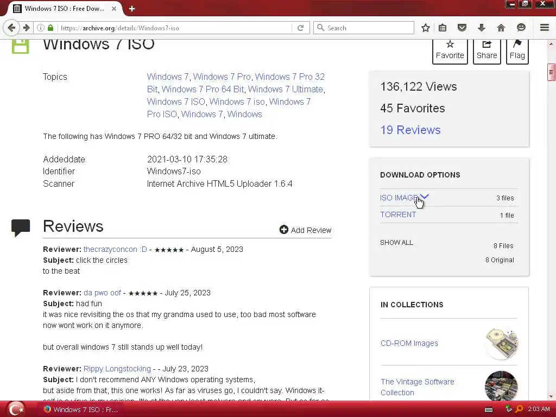
Task: Click the CD-ROM Images collection thumbnail
Action: pyautogui.click(x=501, y=343)
